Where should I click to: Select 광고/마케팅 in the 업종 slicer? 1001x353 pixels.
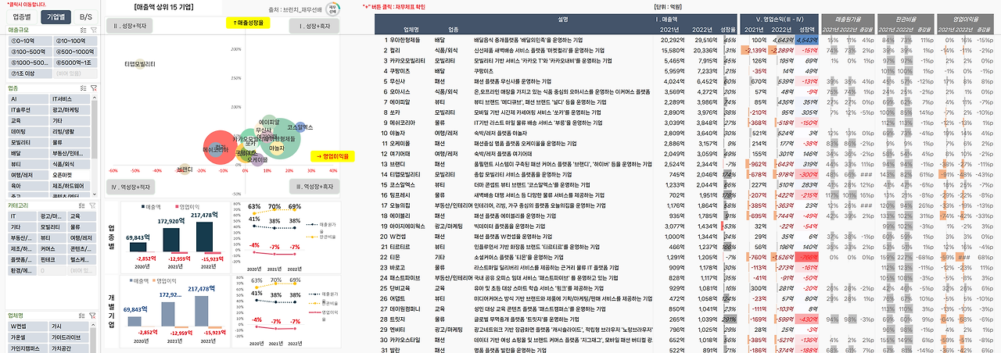point(69,111)
